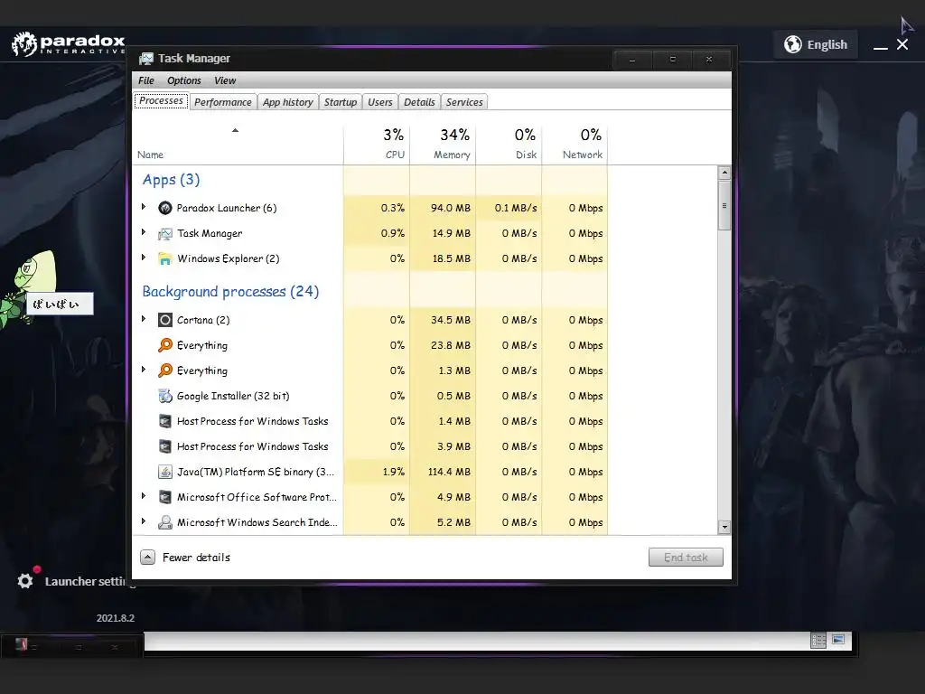Click the Japanese speech bubble label

59,304
